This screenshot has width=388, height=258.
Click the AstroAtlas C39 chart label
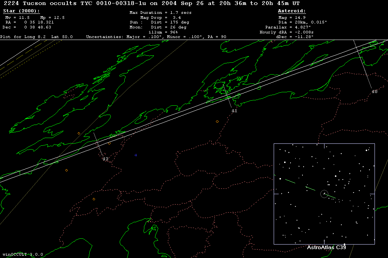(326, 247)
